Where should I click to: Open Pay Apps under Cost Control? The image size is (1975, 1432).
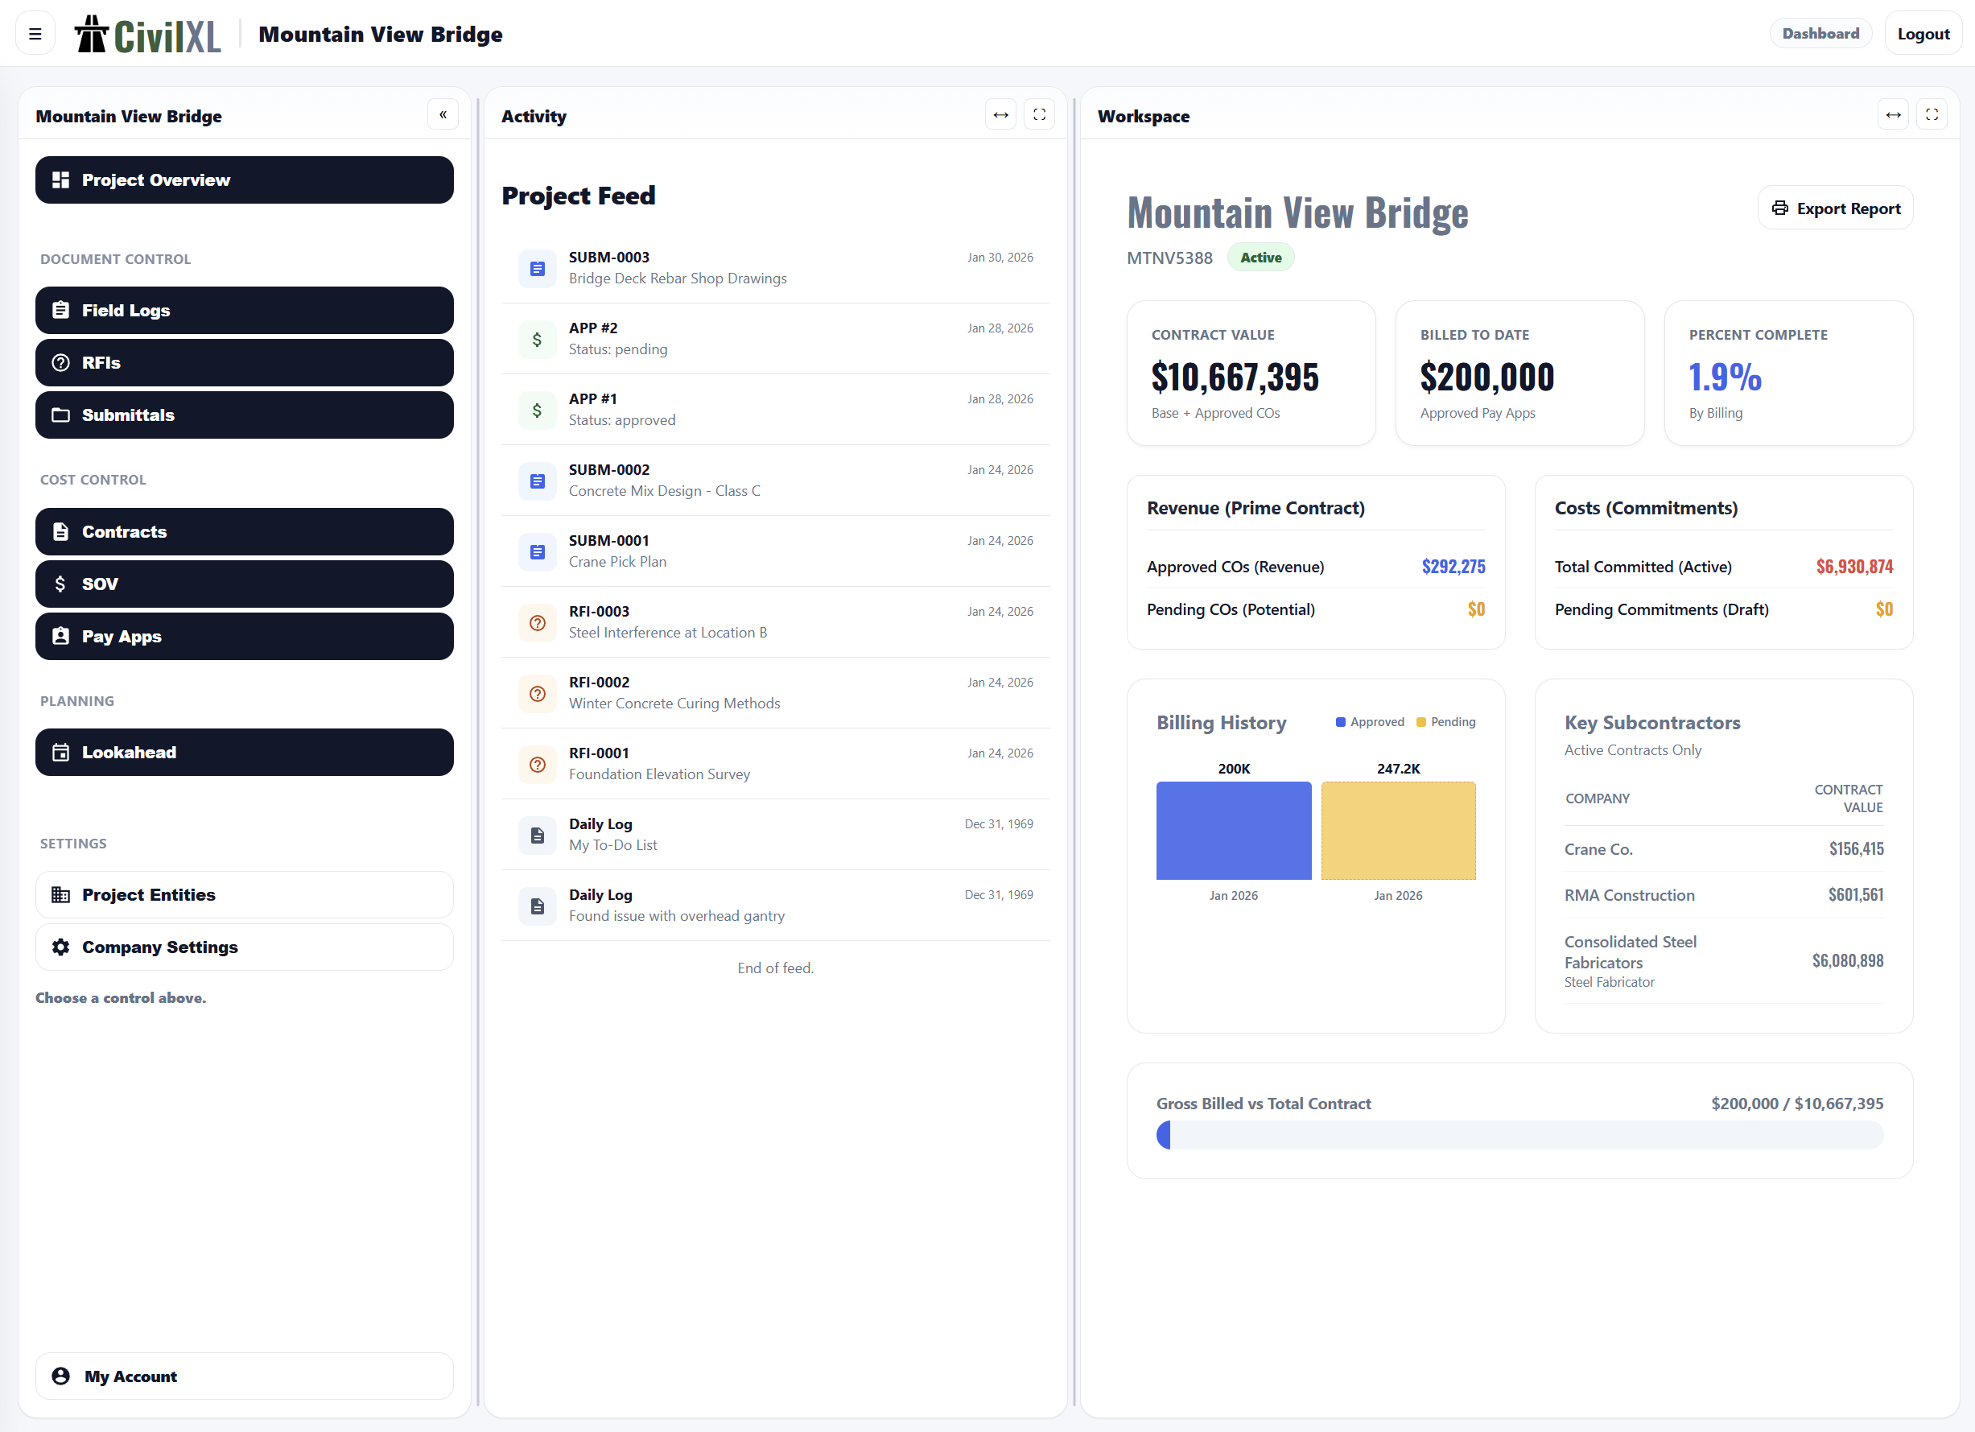click(244, 636)
